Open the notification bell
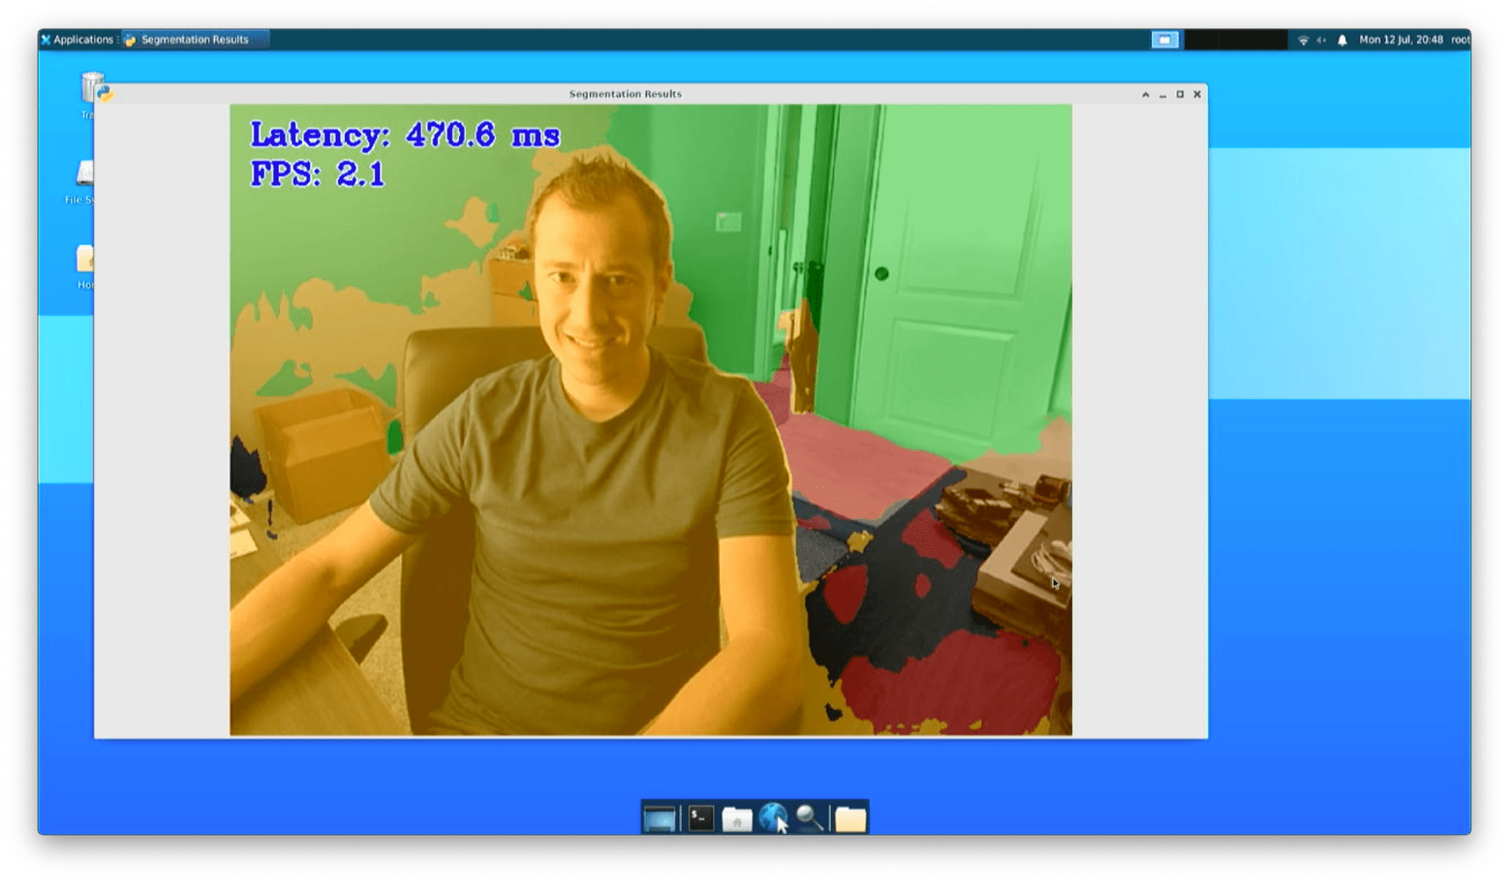 click(x=1342, y=41)
